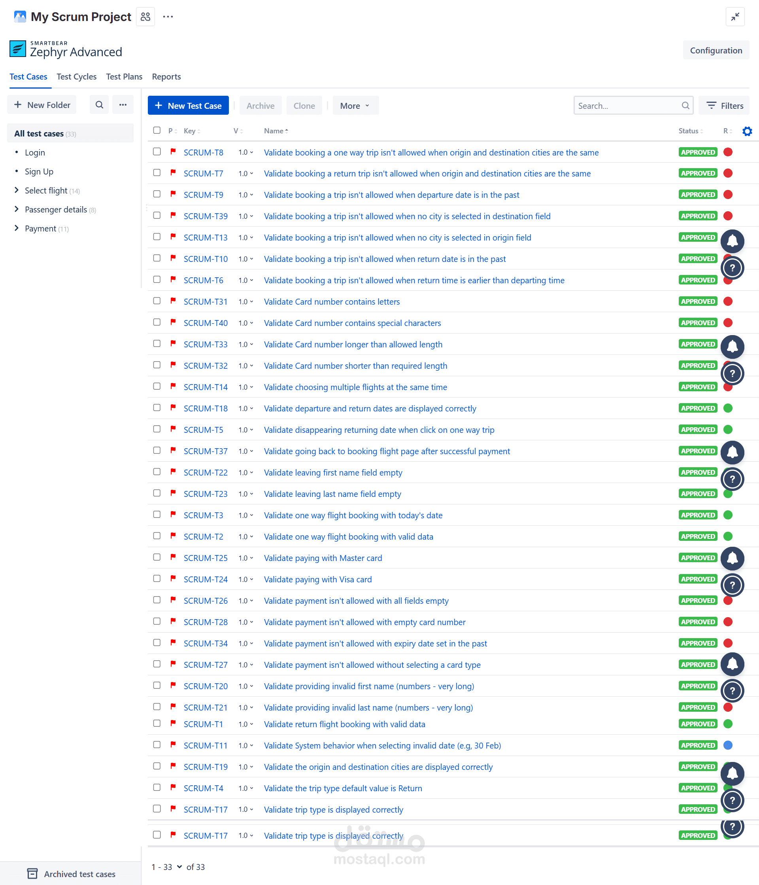Check the box for SCRUM-T39
Viewport: 759px width, 885px height.
click(x=157, y=215)
